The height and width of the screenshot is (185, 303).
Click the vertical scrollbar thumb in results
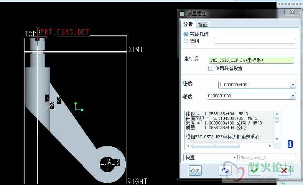coord(277,120)
